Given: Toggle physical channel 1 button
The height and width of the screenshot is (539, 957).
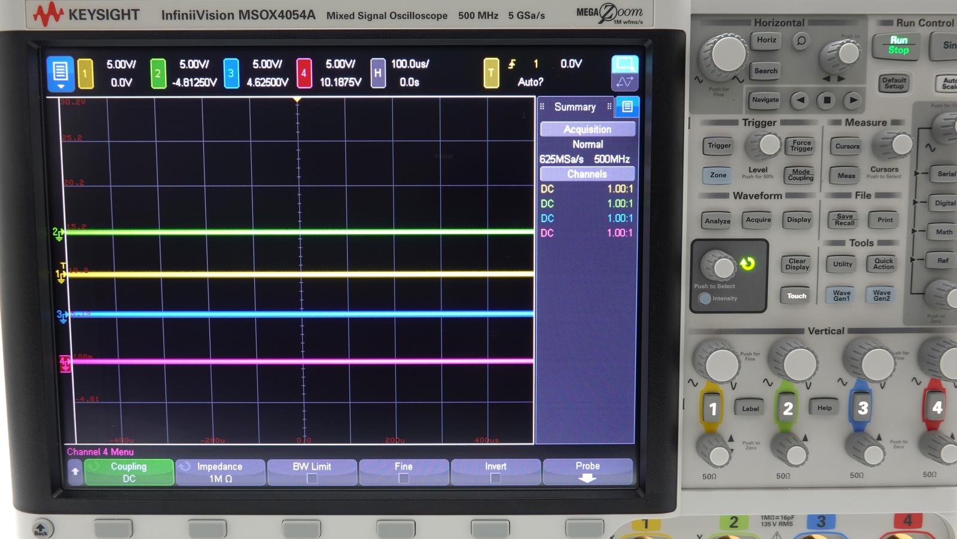Looking at the screenshot, I should [x=712, y=409].
